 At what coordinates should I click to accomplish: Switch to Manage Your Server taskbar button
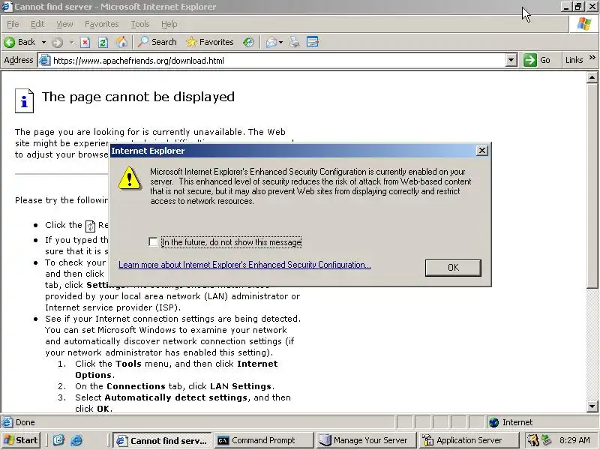pos(366,440)
